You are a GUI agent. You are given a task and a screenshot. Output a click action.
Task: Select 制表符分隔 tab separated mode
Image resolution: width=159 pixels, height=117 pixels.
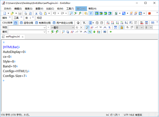[x=43, y=23]
